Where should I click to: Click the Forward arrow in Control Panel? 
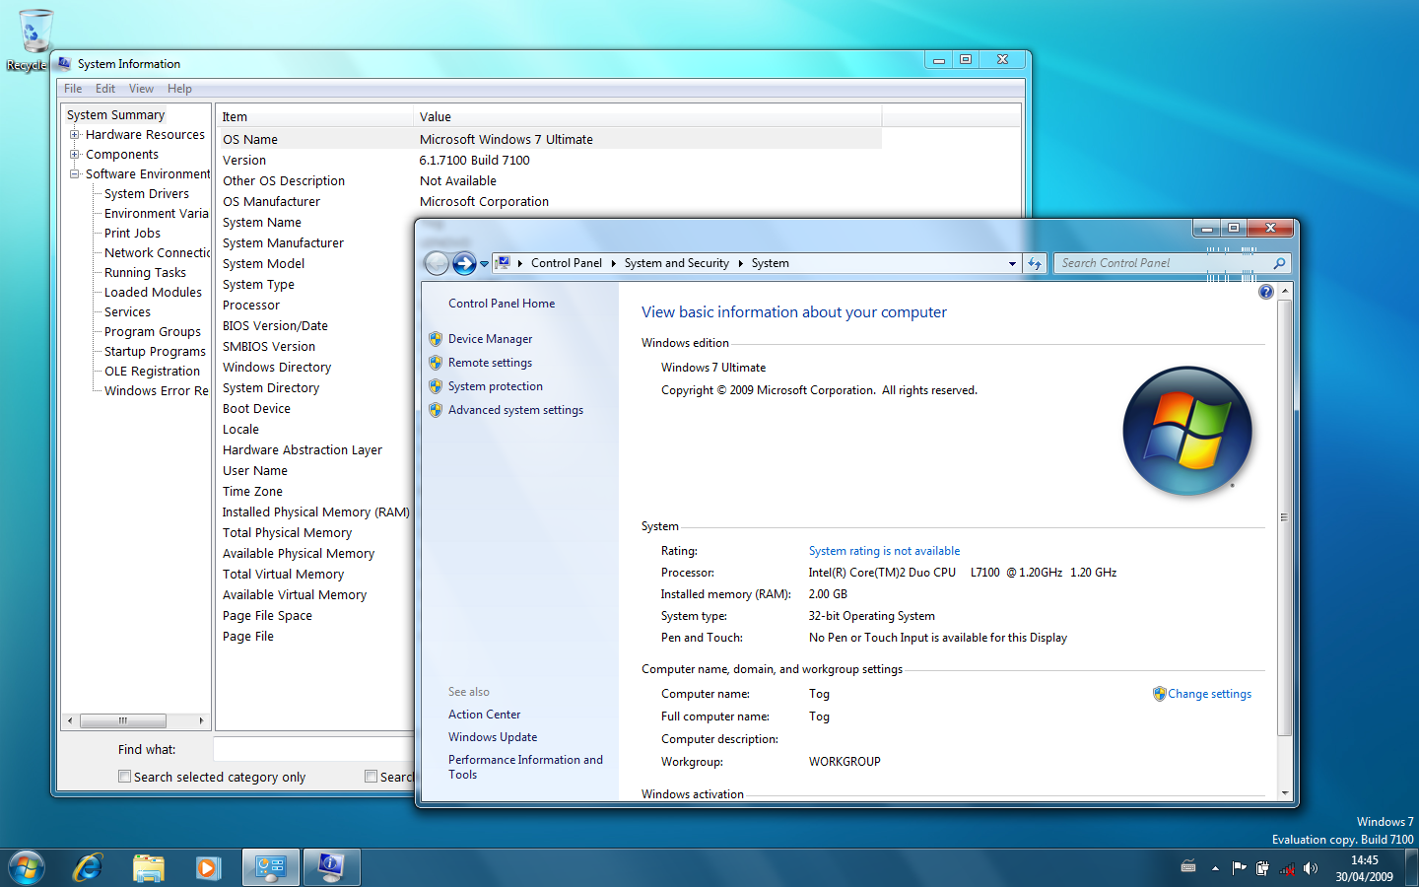click(x=464, y=263)
